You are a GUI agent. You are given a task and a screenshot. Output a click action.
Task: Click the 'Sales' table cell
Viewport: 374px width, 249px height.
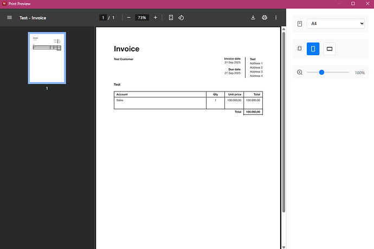(x=120, y=100)
